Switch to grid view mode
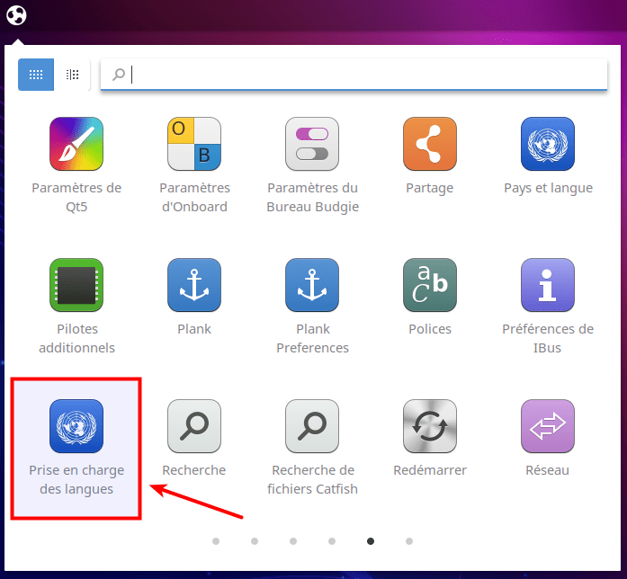Viewport: 627px width, 579px height. (36, 75)
